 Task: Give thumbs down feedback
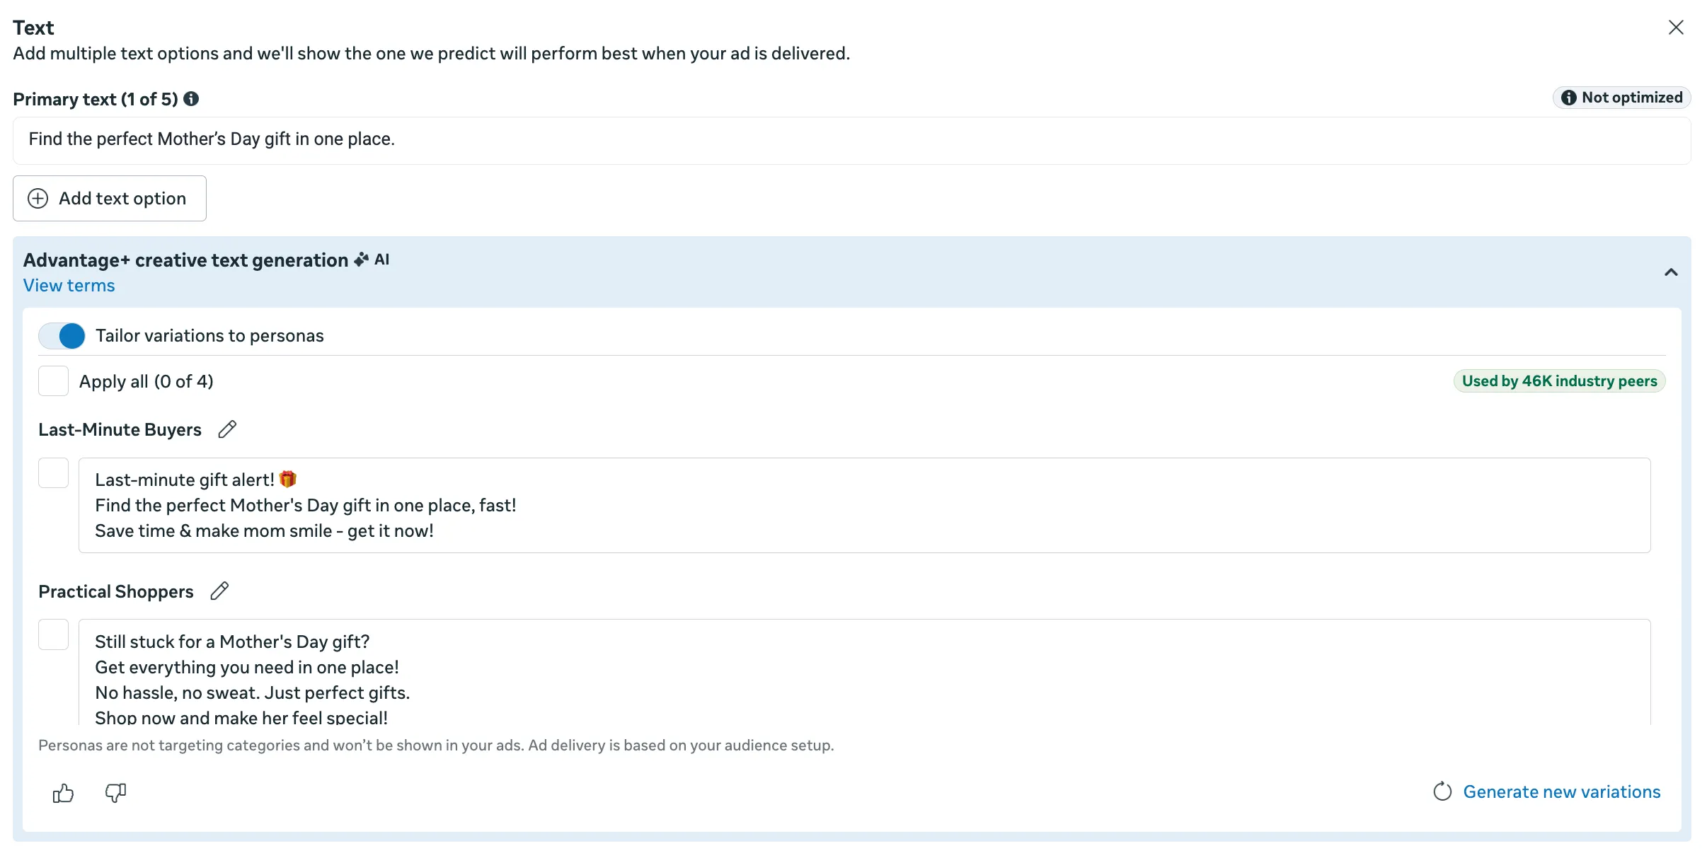[x=115, y=793]
